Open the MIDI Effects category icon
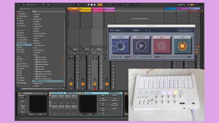Viewport: 219px width, 123px height. click(x=18, y=42)
